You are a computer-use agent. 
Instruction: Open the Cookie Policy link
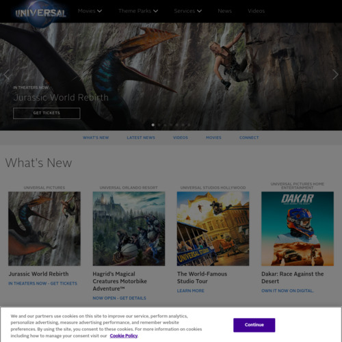click(x=124, y=336)
